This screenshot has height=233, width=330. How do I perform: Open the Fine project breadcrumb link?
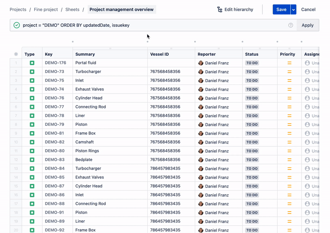pos(46,9)
